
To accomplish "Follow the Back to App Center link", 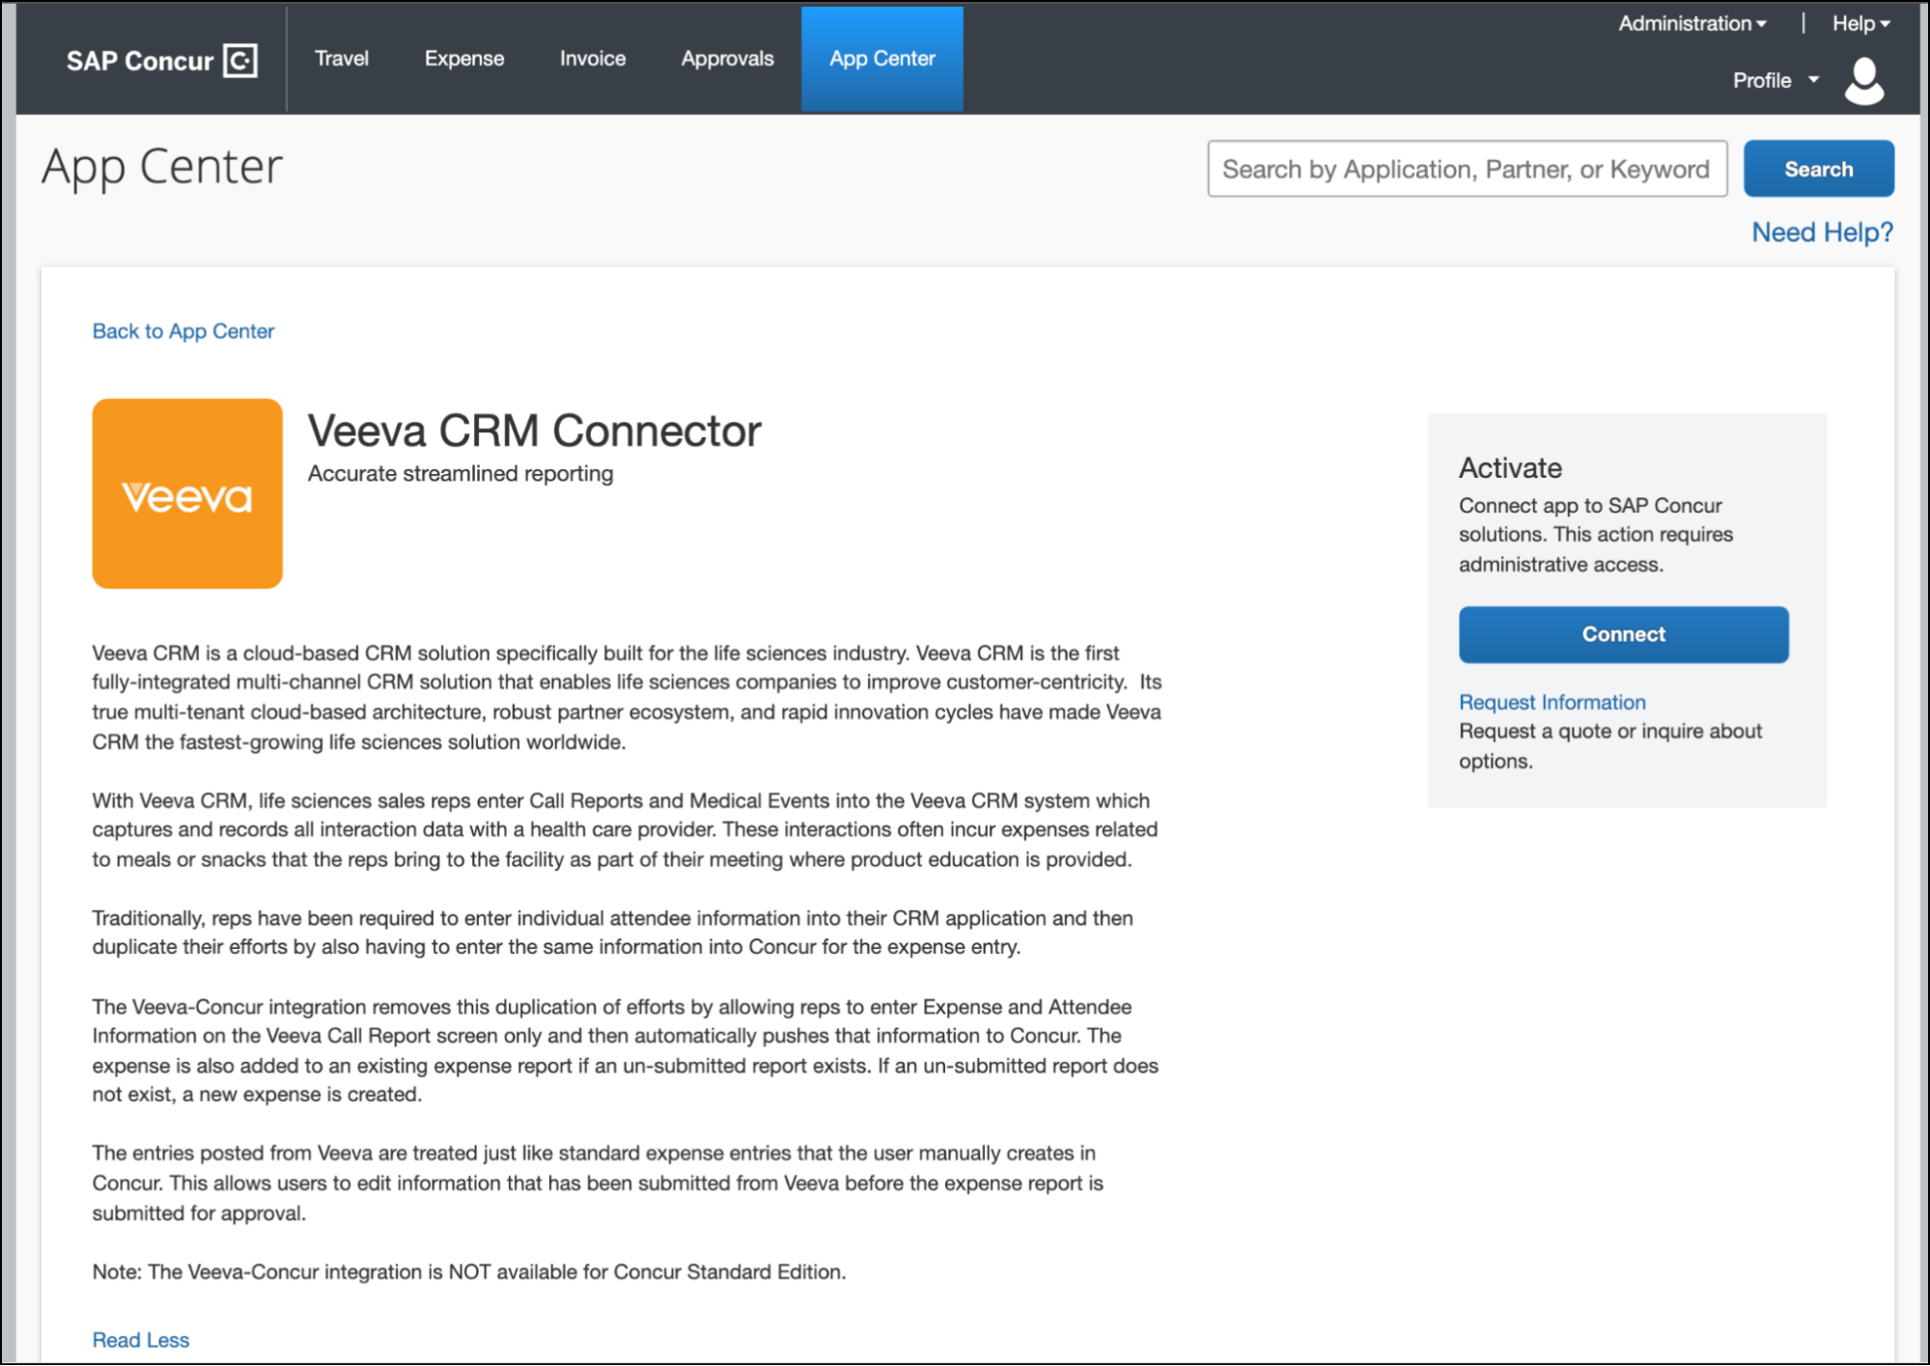I will click(183, 331).
